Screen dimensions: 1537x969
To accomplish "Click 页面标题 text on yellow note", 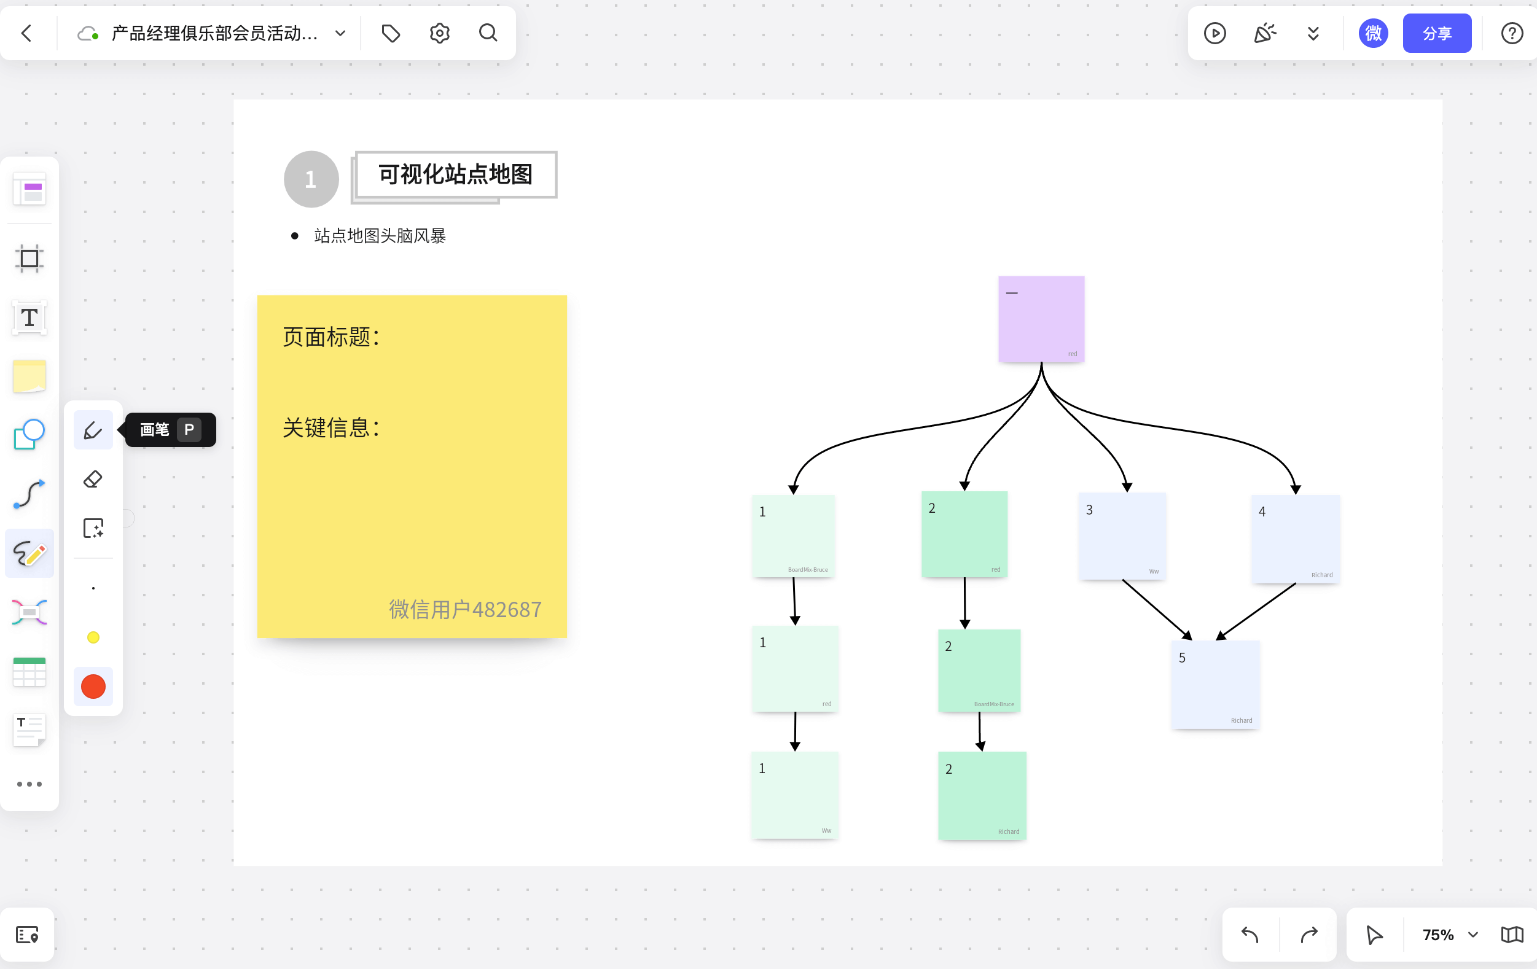I will point(331,337).
